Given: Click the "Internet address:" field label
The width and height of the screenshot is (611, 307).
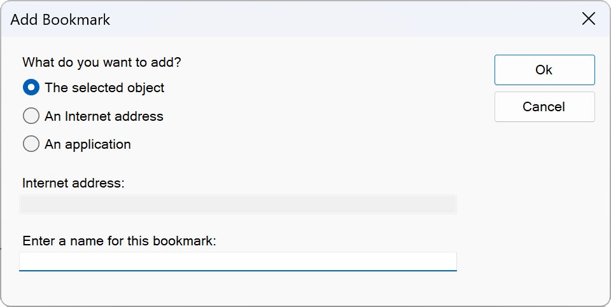Looking at the screenshot, I should coord(73,183).
